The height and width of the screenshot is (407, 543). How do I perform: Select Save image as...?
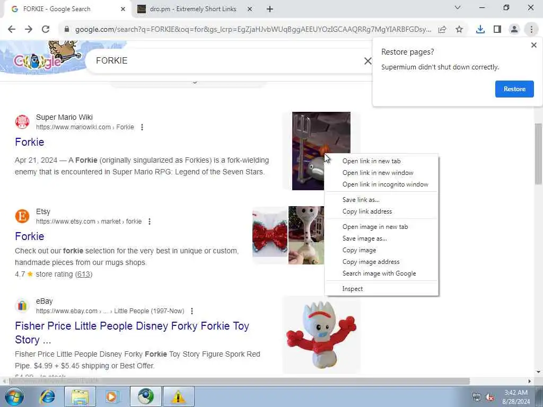coord(382,238)
